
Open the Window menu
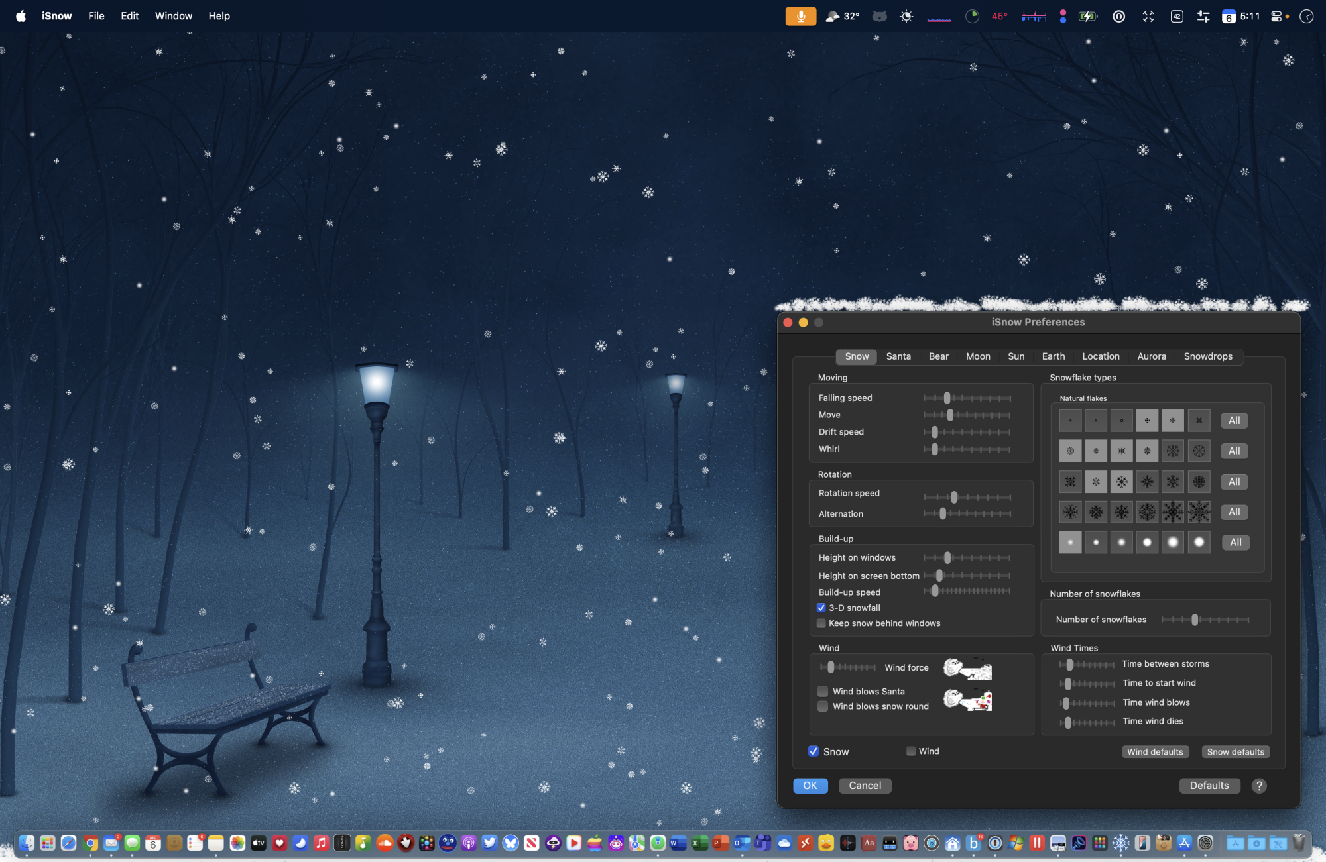[x=174, y=16]
